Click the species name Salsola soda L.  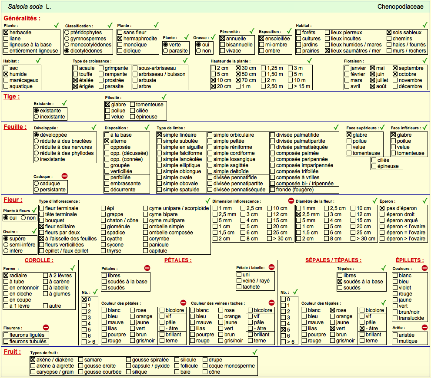click(30, 7)
